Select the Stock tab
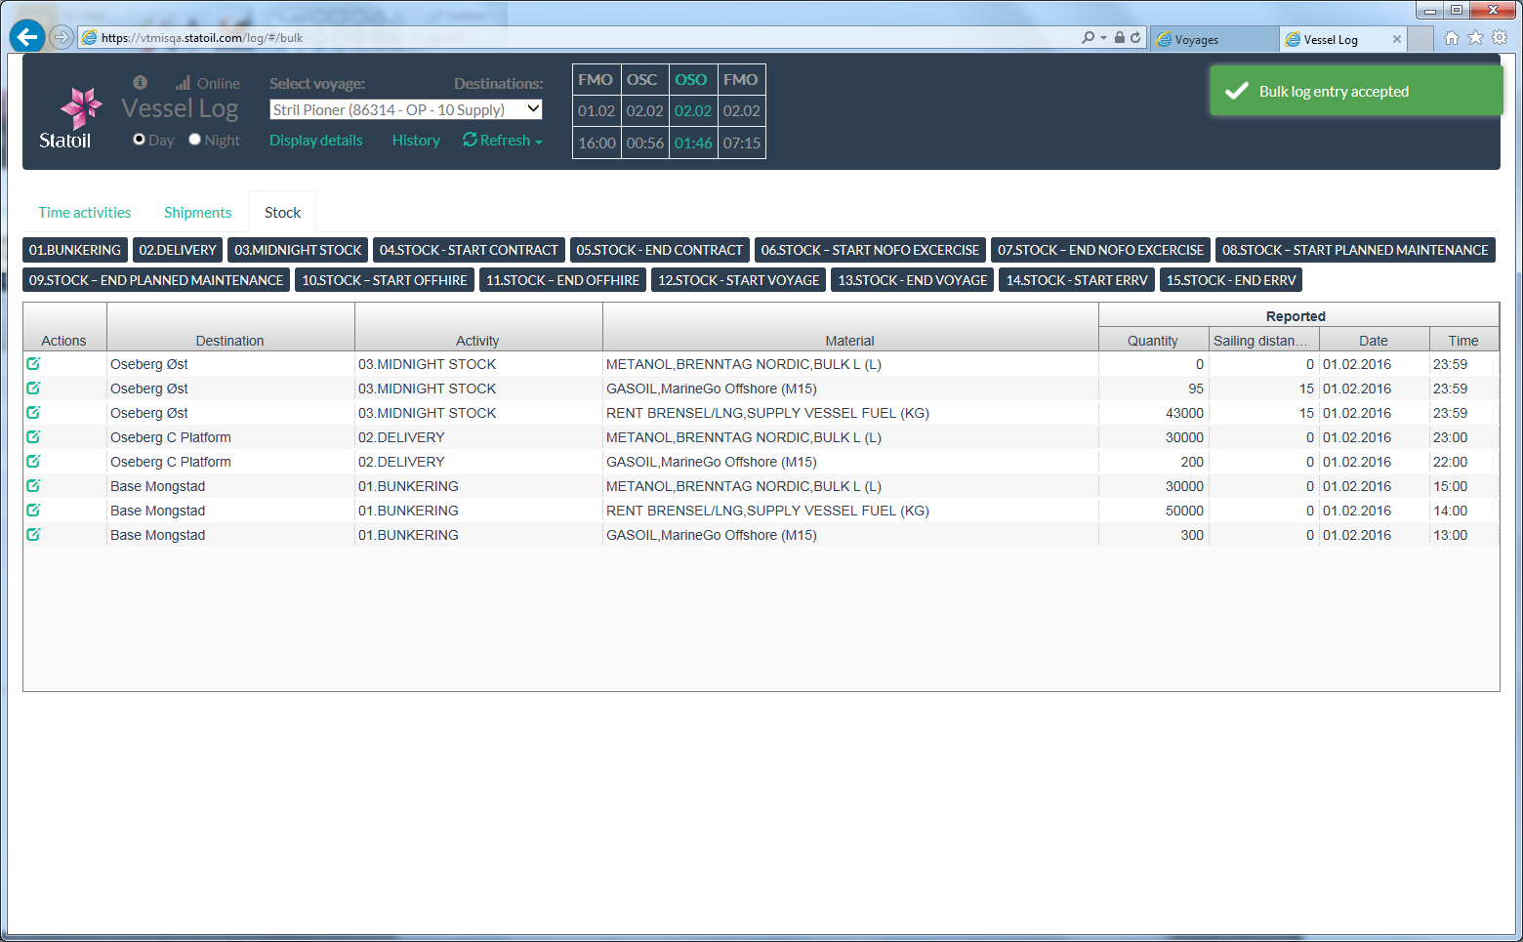1523x942 pixels. [x=283, y=213]
